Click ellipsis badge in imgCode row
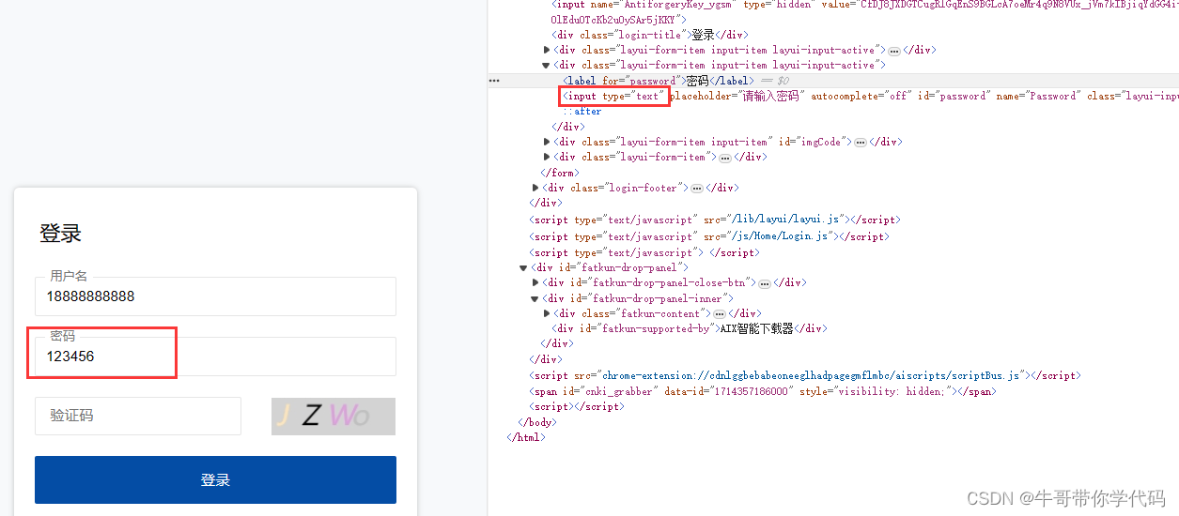 pos(861,142)
